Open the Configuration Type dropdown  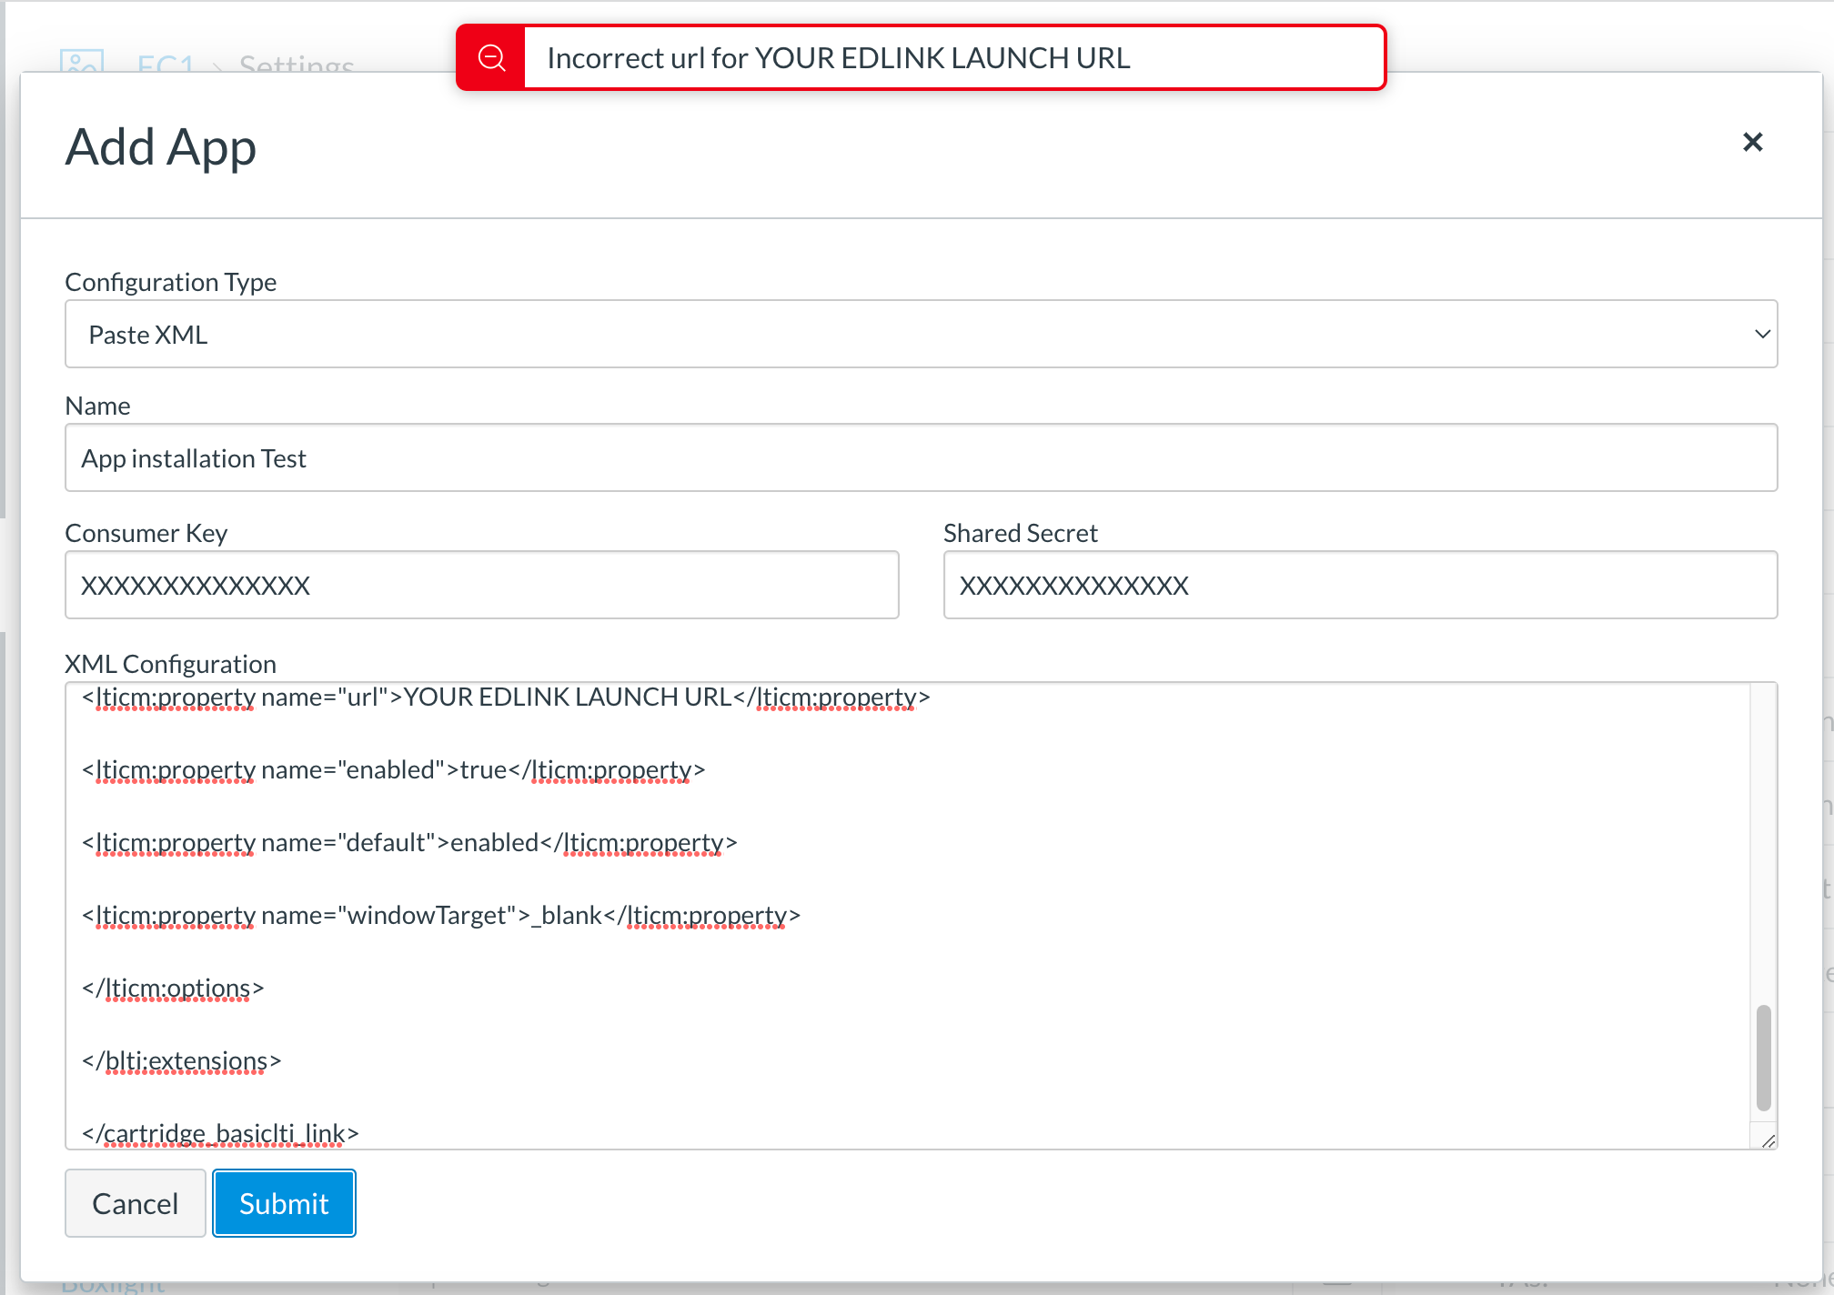pos(921,334)
